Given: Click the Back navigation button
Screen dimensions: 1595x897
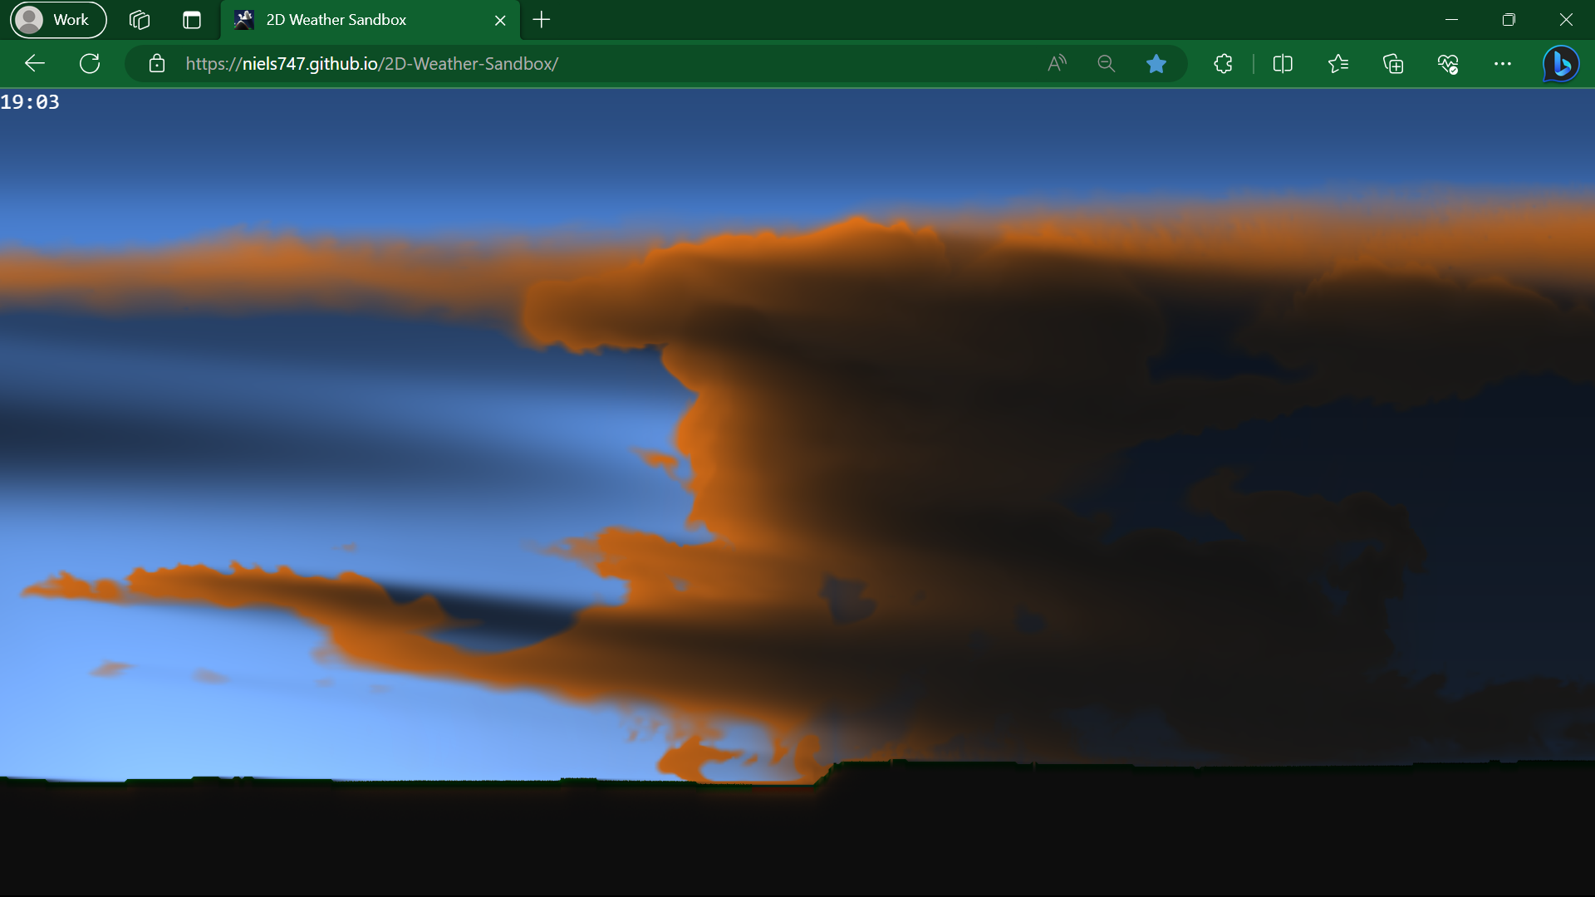Looking at the screenshot, I should click(x=33, y=64).
